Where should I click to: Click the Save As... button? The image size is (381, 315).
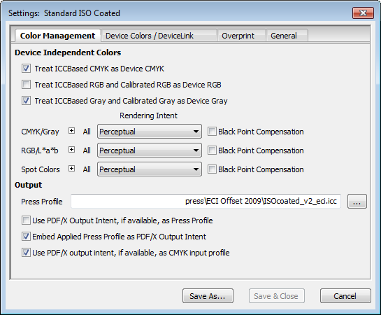pos(208,296)
